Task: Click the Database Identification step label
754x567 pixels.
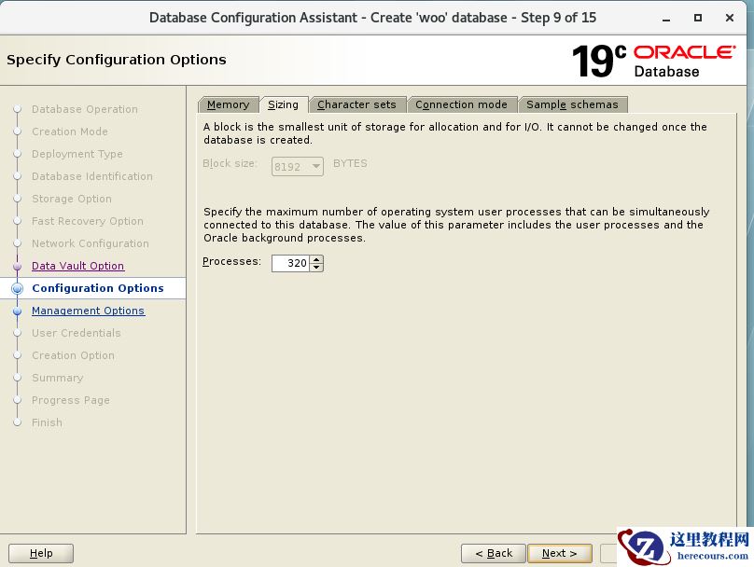Action: [x=91, y=176]
